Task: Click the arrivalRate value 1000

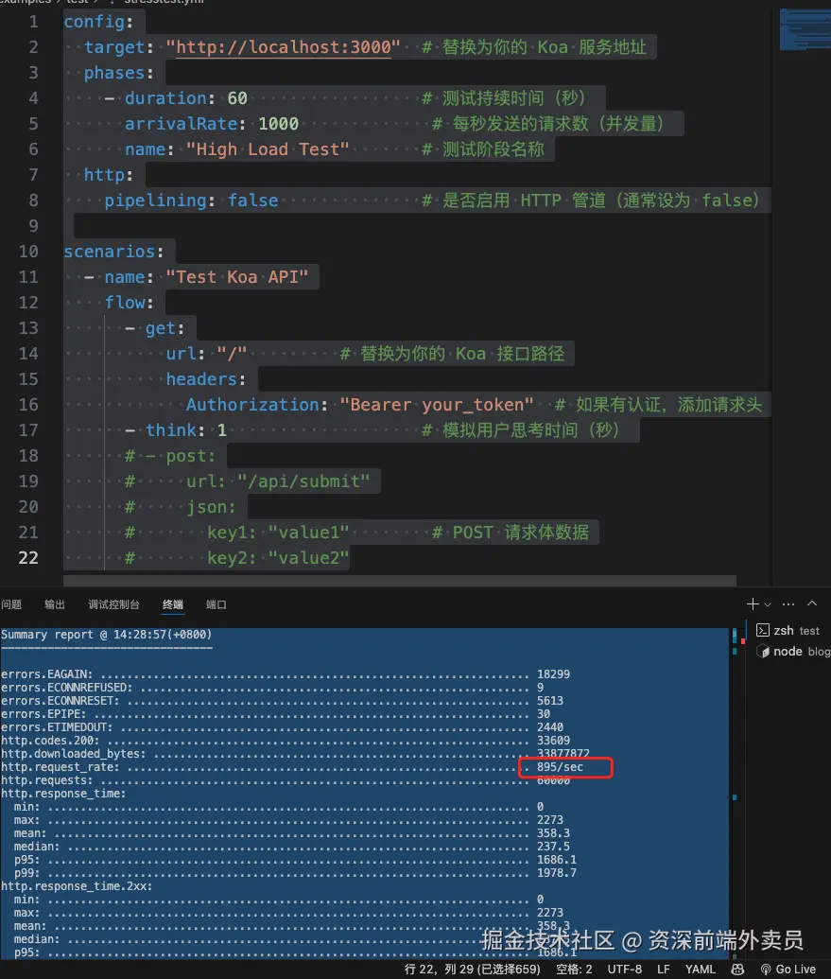Action: 278,124
